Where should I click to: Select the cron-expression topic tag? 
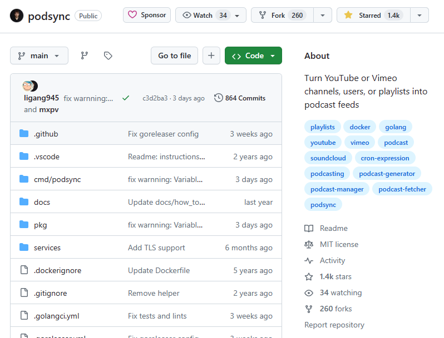coord(384,158)
